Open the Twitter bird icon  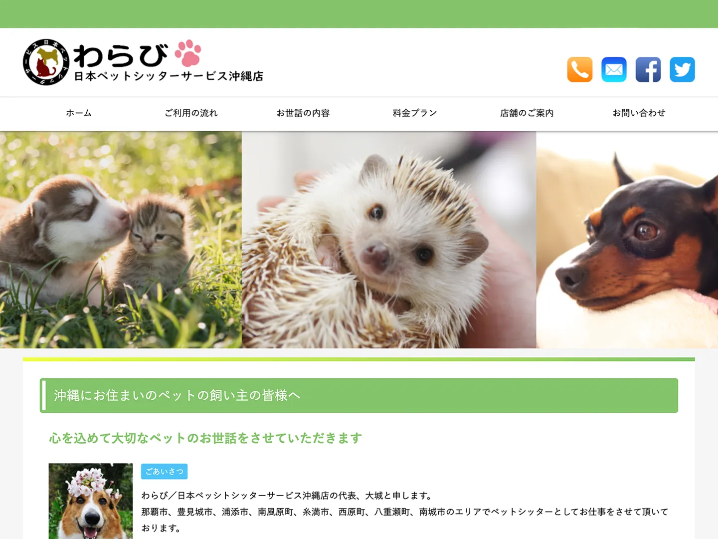click(x=682, y=69)
